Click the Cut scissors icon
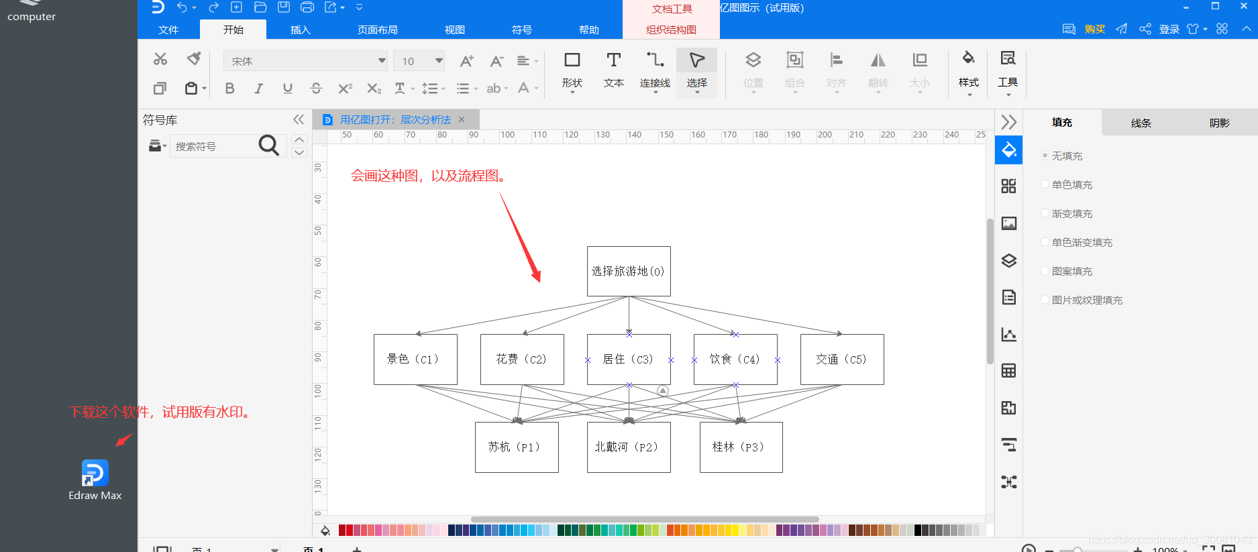Viewport: 1258px width, 552px height. tap(160, 59)
